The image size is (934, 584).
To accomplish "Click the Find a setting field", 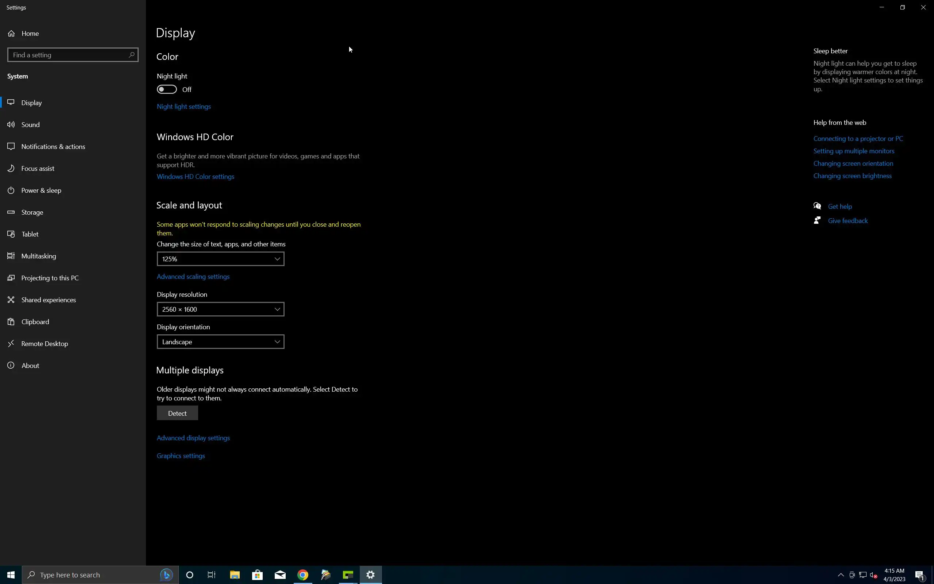I will pos(67,55).
